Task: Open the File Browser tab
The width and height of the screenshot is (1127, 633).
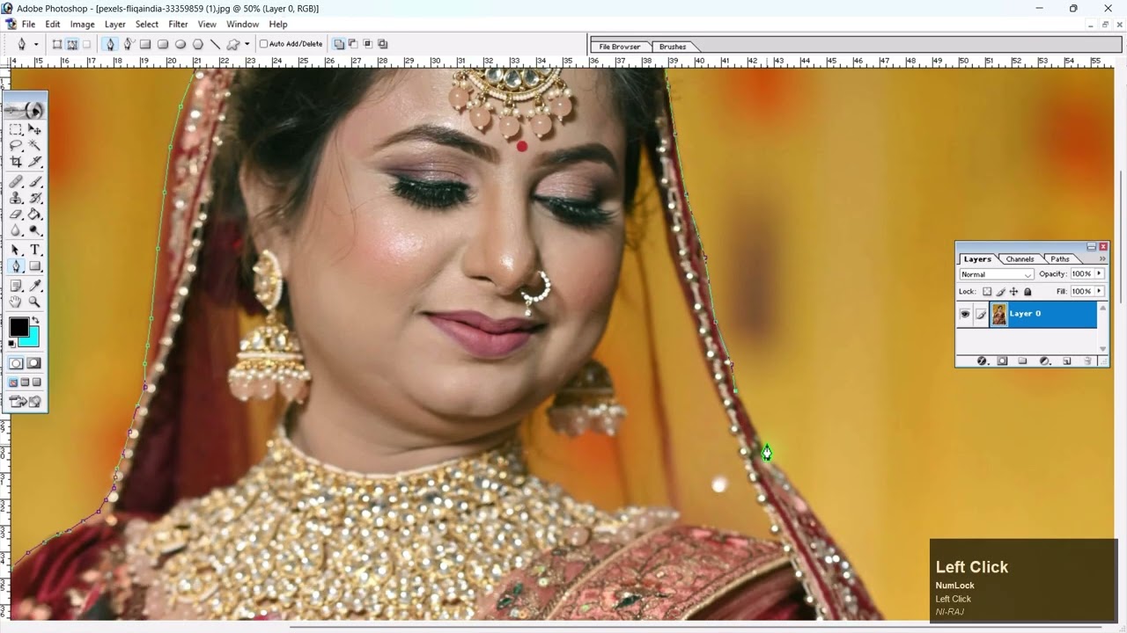Action: [620, 47]
